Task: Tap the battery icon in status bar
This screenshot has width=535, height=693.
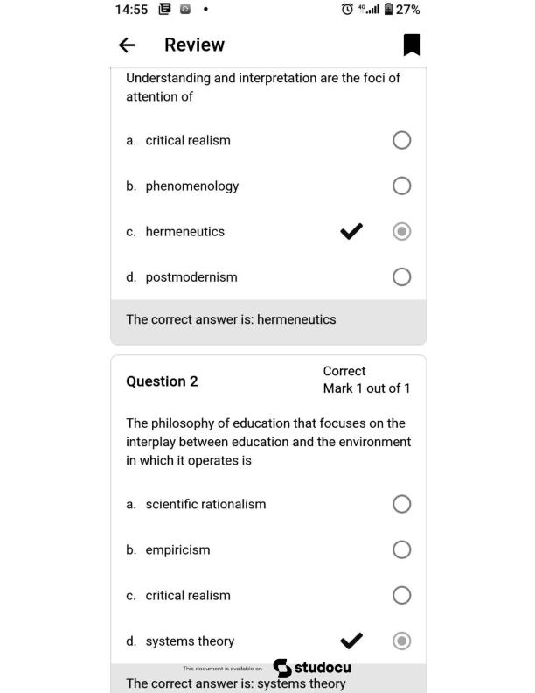Action: coord(388,9)
